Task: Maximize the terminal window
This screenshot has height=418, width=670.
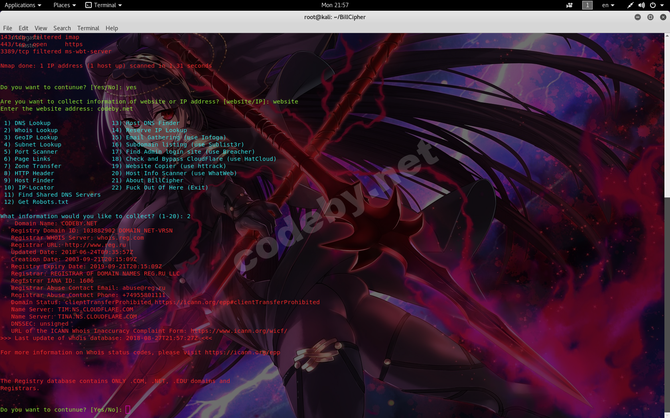Action: [650, 17]
